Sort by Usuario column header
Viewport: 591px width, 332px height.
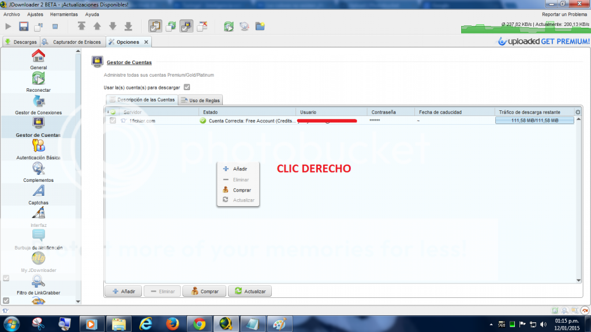pos(331,112)
